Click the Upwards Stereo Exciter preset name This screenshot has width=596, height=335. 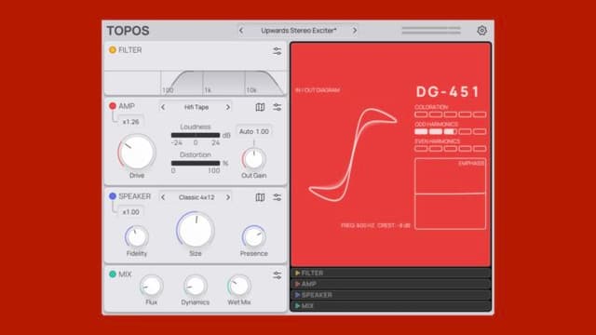click(x=299, y=31)
